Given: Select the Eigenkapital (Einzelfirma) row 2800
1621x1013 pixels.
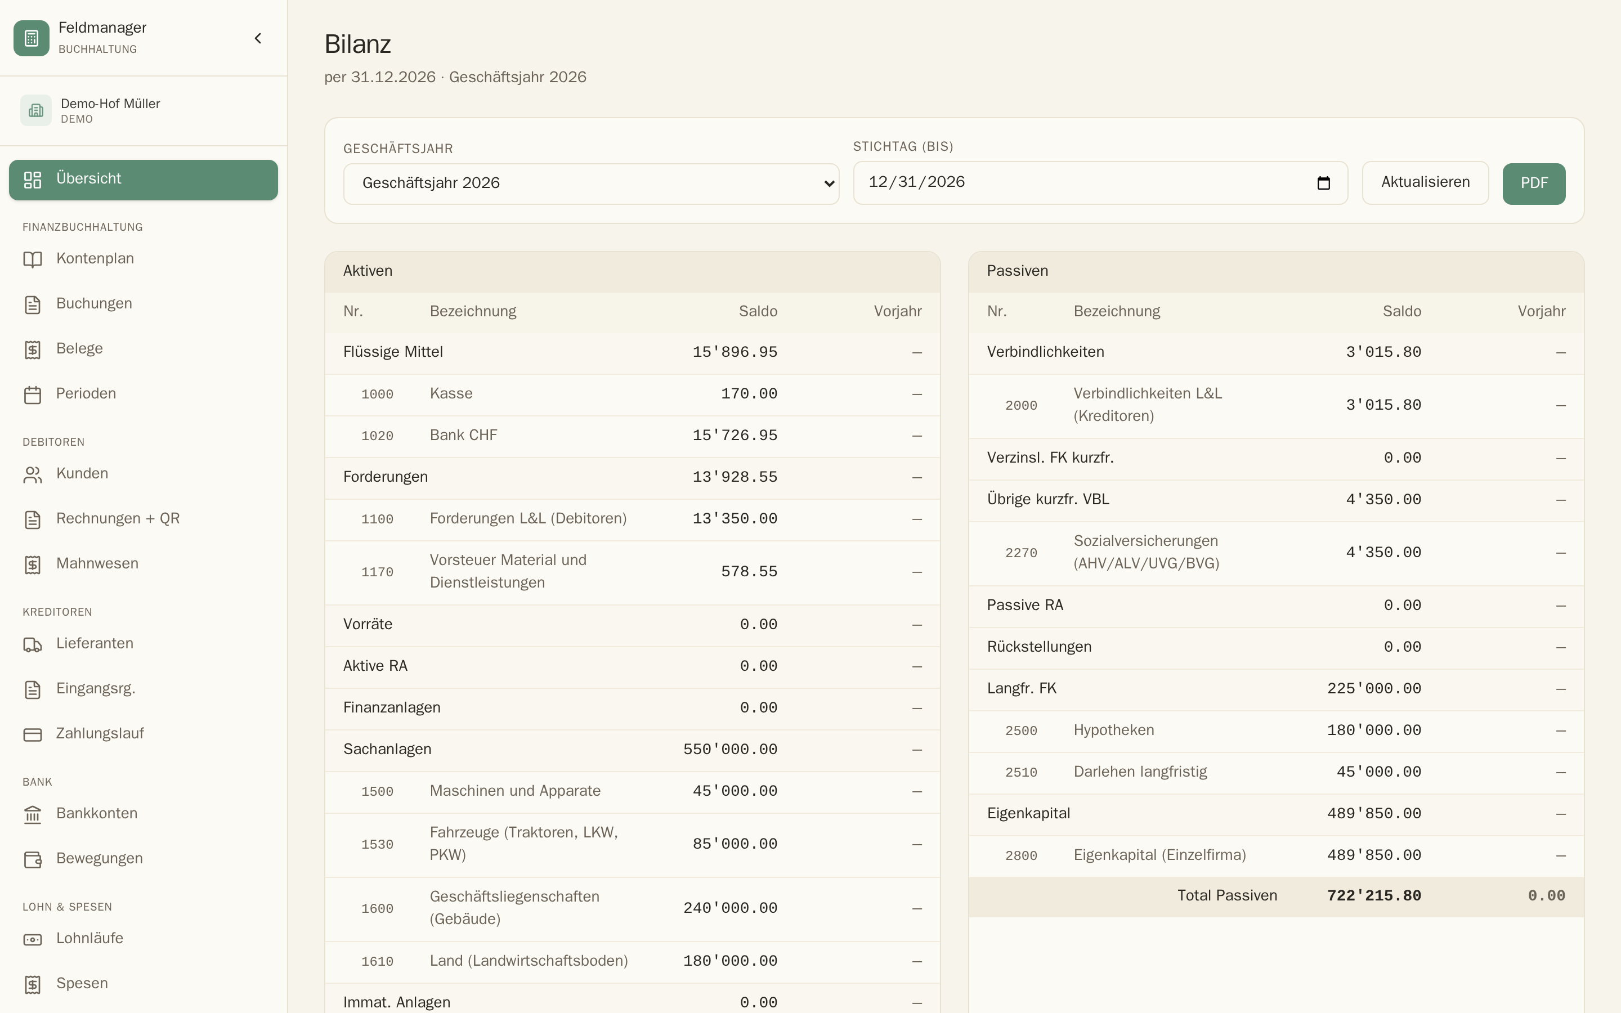Looking at the screenshot, I should [1276, 856].
